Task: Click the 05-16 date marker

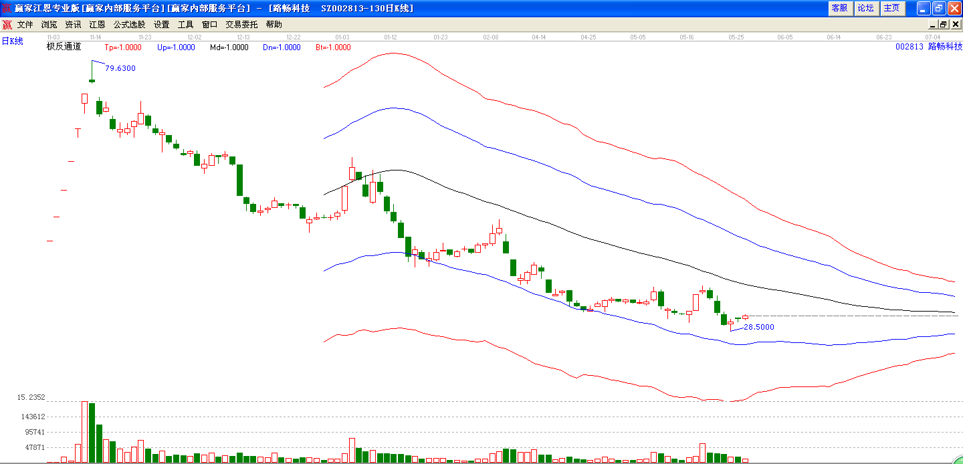Action: click(x=687, y=37)
